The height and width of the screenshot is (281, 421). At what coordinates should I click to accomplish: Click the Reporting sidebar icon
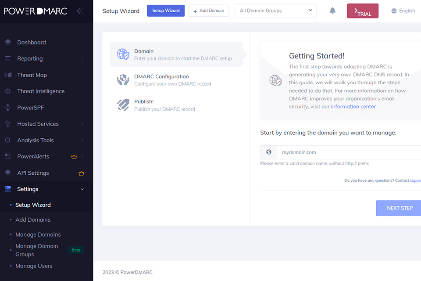[x=8, y=58]
